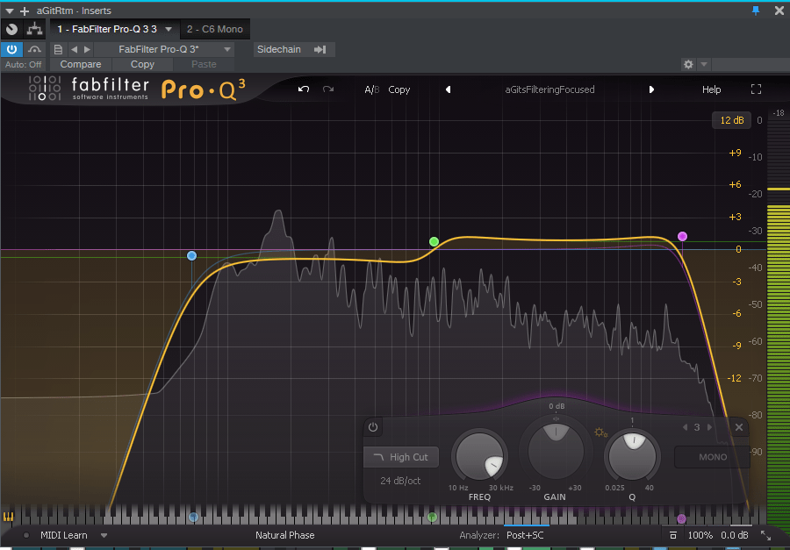This screenshot has width=790, height=550.
Task: Click the redo arrow in Pro-Q header
Action: pos(328,89)
